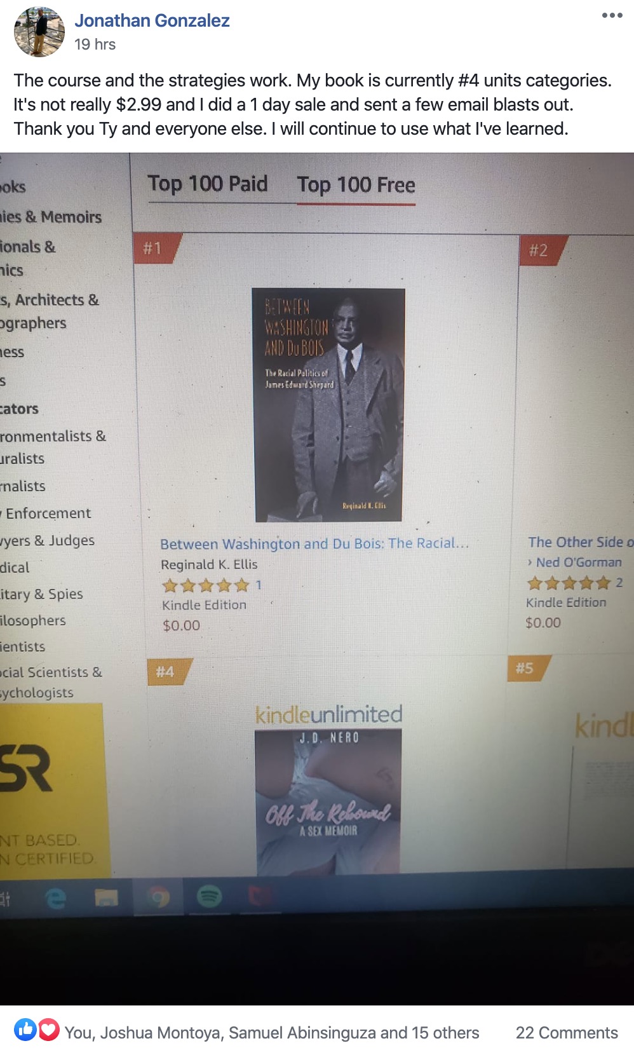View who reacted to the post
This screenshot has width=634, height=1055.
point(272,1033)
